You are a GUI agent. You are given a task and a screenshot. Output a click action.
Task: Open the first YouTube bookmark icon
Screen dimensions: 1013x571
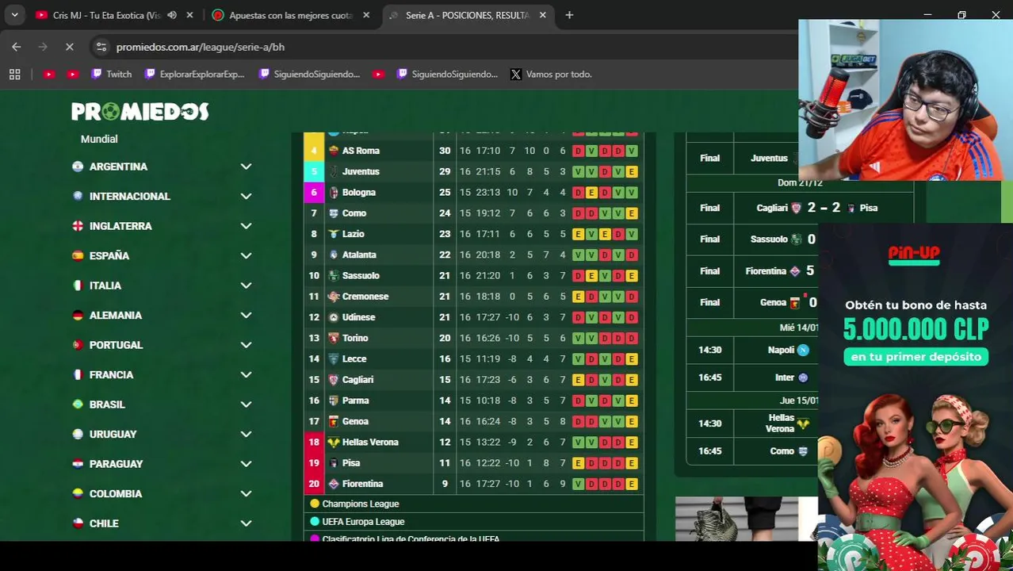(48, 74)
